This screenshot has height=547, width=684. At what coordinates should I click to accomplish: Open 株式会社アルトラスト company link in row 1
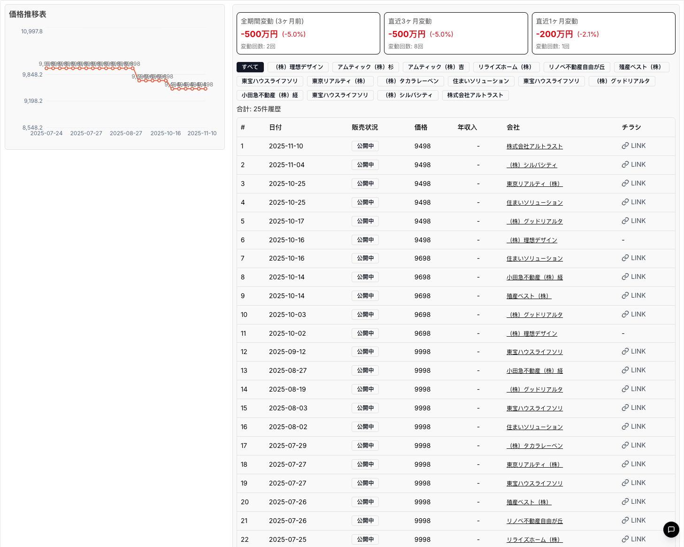point(534,146)
